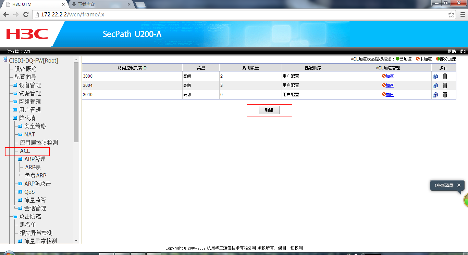The width and height of the screenshot is (468, 255).
Task: Bookmark this page with star icon
Action: (452, 14)
